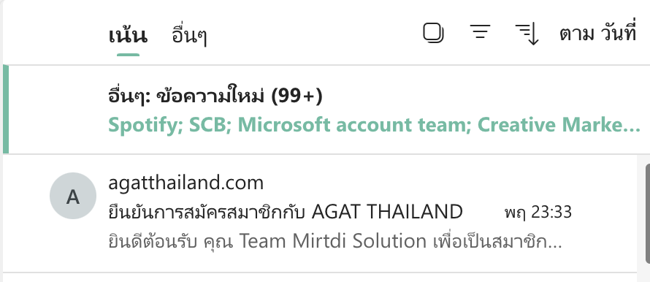Switch to the เน้น focused tab
The width and height of the screenshot is (650, 282).
tap(128, 35)
